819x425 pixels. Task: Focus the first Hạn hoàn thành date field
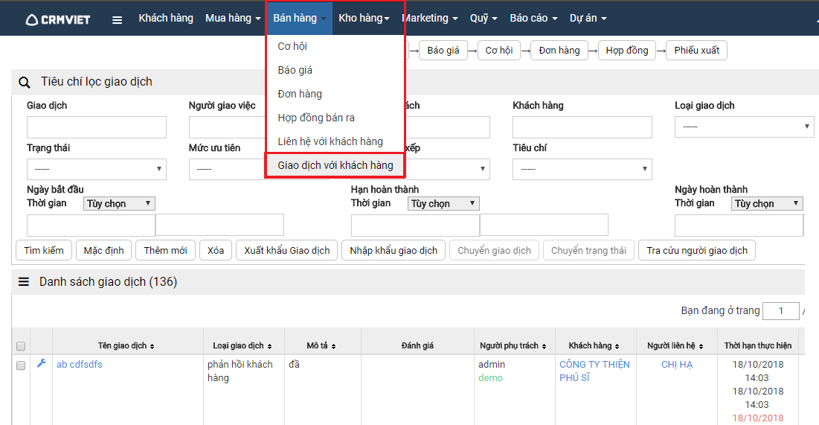click(415, 225)
